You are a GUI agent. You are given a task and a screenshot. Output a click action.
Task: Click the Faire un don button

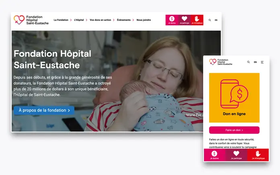234,130
